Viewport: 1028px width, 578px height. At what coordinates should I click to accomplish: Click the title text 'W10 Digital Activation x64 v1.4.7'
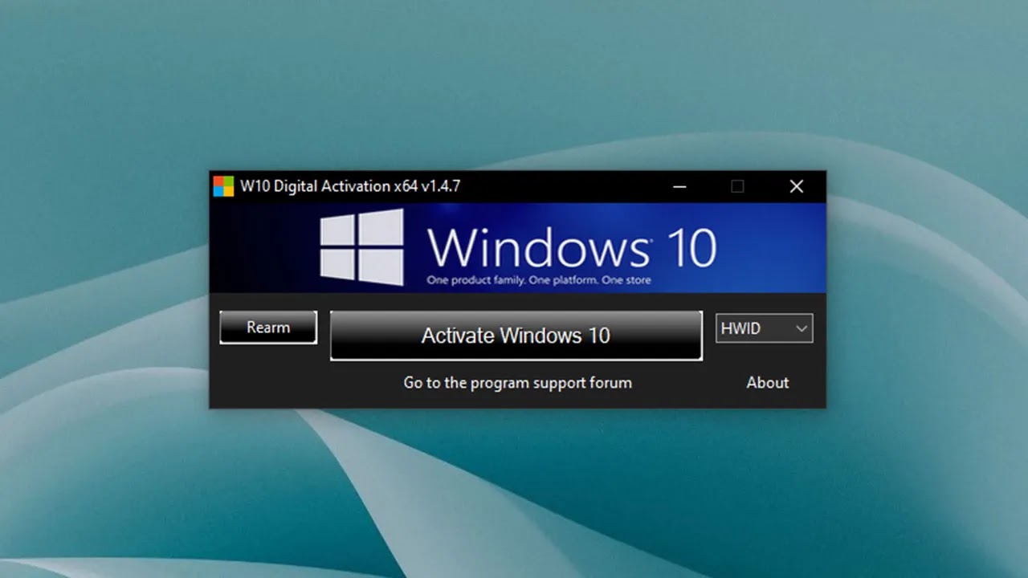click(350, 186)
